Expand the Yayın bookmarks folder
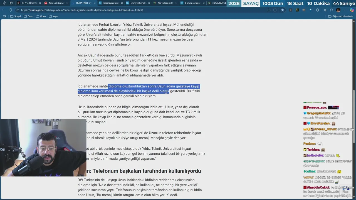Image resolution: width=356 pixels, height=200 pixels. (53, 16)
